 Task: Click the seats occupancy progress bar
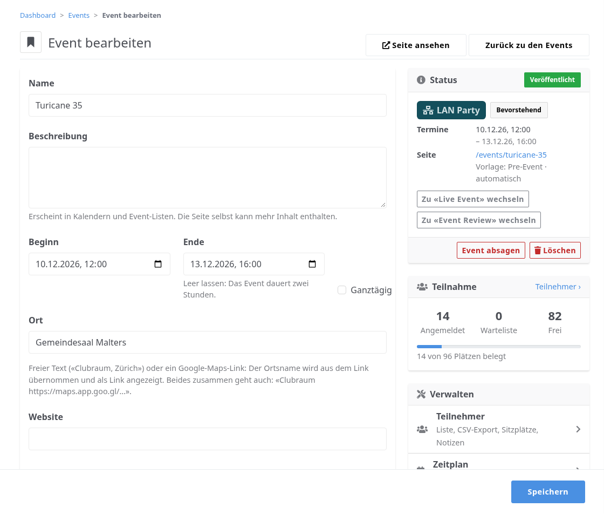(498, 347)
